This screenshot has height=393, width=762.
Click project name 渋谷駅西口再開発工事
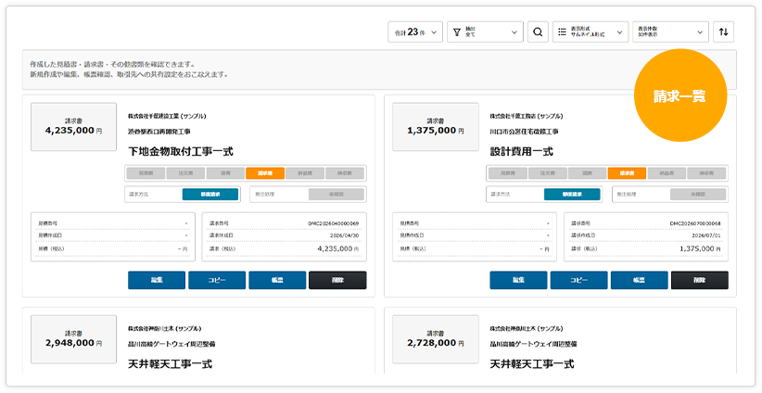point(159,132)
